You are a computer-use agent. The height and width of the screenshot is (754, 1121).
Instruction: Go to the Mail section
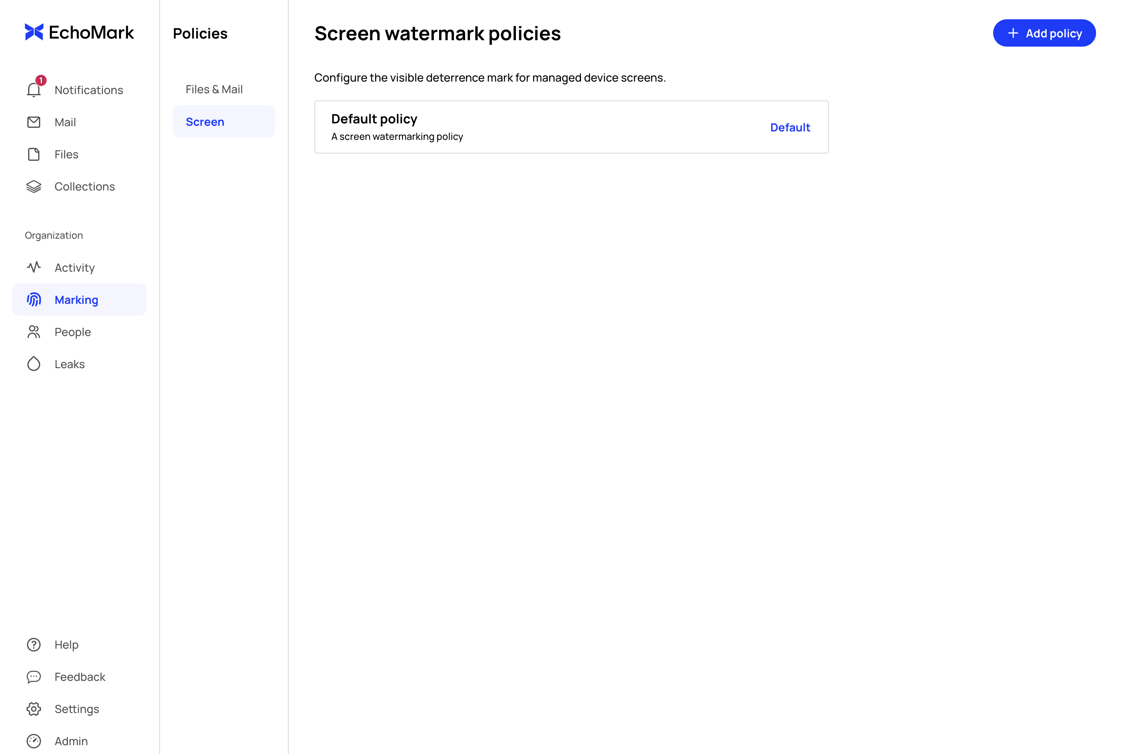(x=79, y=122)
